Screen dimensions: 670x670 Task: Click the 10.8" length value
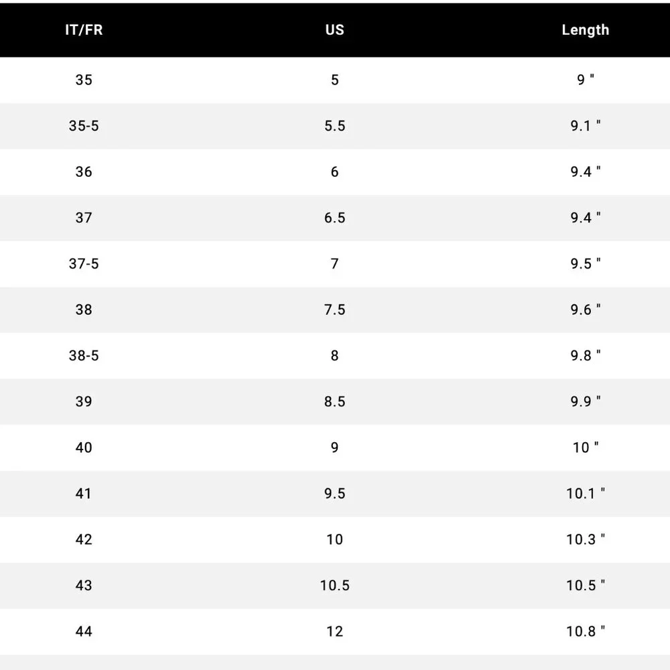coord(585,631)
